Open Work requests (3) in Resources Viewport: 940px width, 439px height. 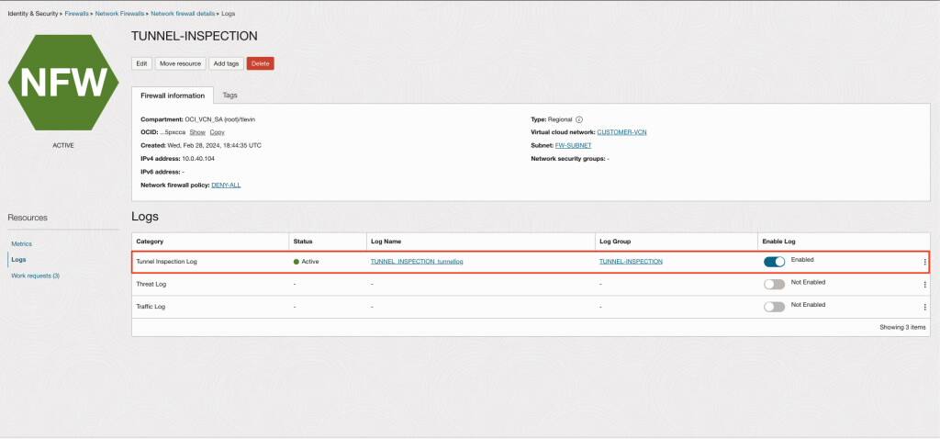coord(36,276)
